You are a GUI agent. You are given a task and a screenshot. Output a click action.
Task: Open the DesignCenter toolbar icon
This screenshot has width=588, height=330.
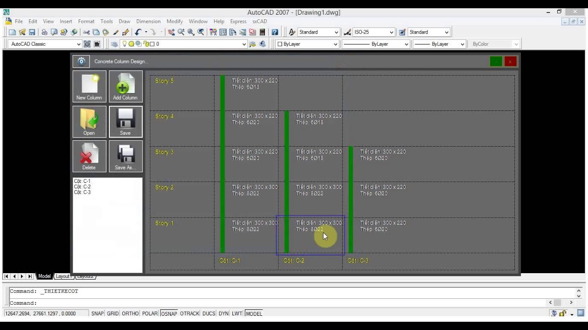[223, 32]
